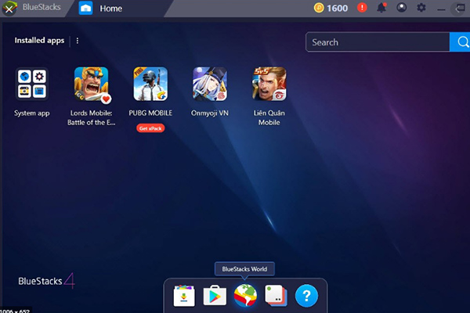This screenshot has width=470, height=313.
Task: Click the "Onmyoji VN" label text
Action: coord(210,113)
